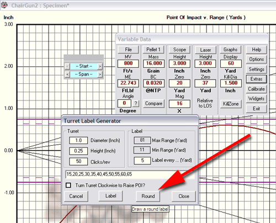The width and height of the screenshot is (276, 223).
Task: Open Help in Variable Data panel
Action: [257, 50]
